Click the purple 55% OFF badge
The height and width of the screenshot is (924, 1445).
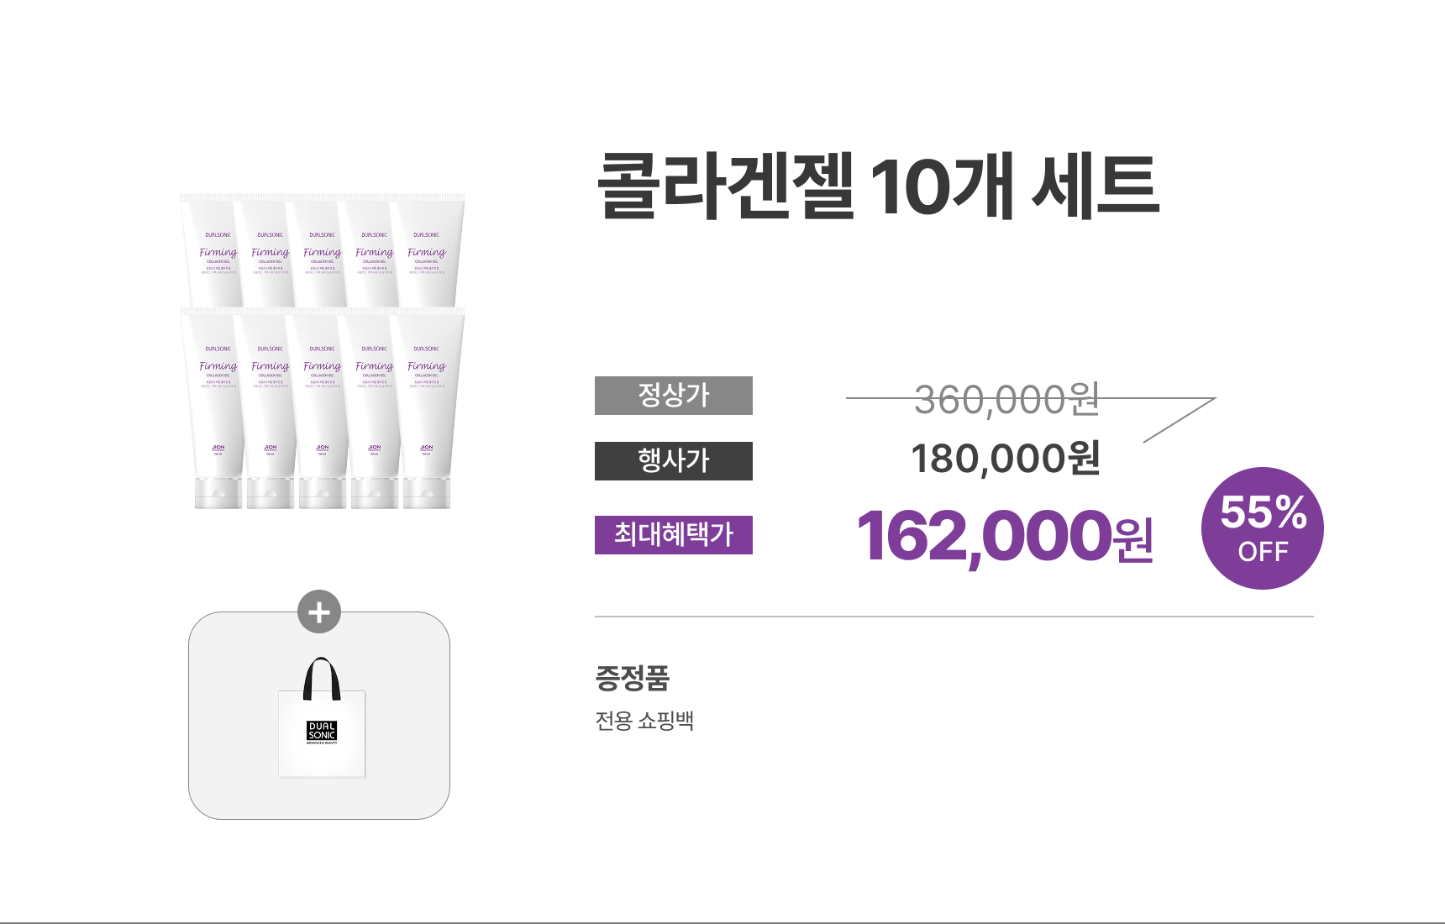(1262, 528)
